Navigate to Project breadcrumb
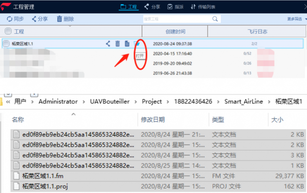Screen dimensions: 307x193 (152, 102)
